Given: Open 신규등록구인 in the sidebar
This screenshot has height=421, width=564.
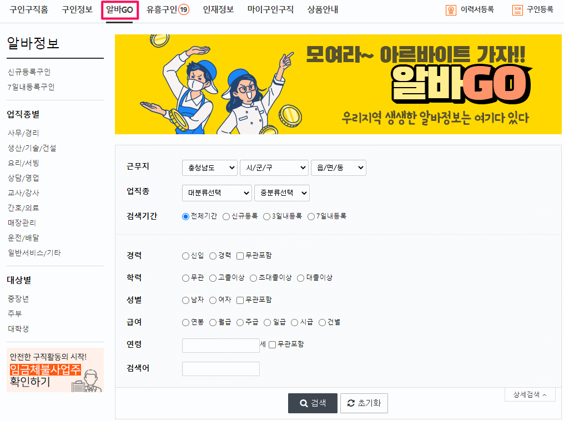Looking at the screenshot, I should click(x=29, y=72).
